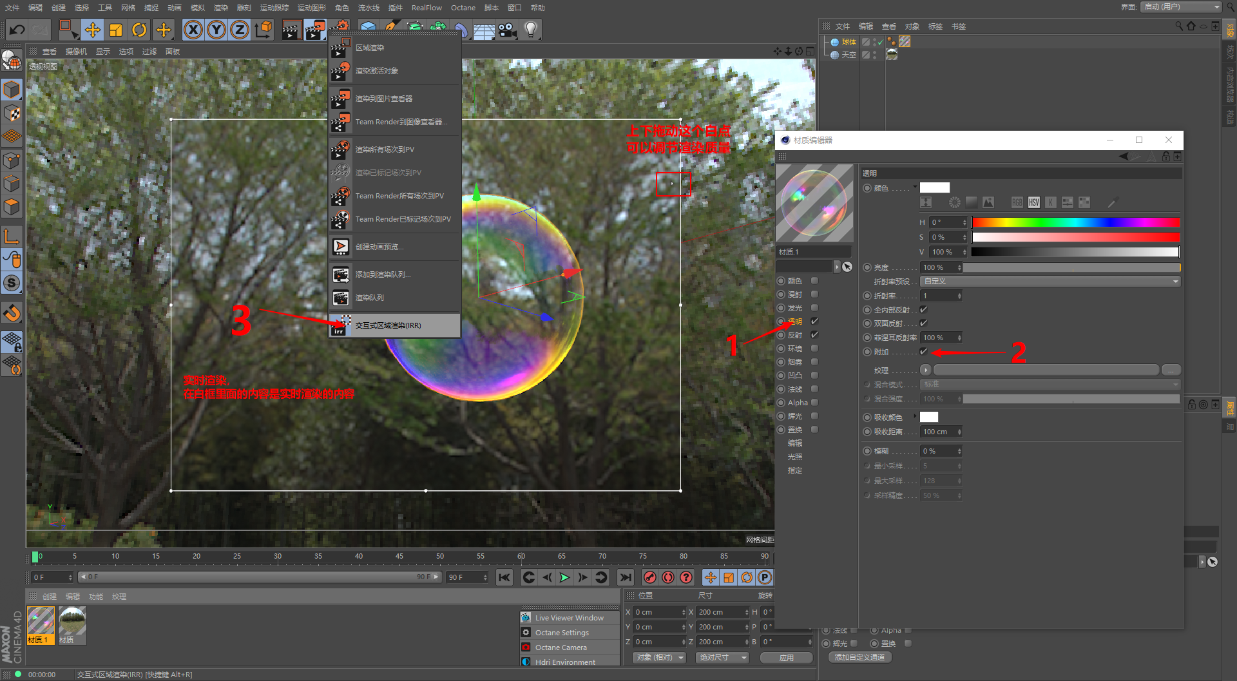Expand the 吸收颜色 disclosure triangle

click(x=915, y=416)
